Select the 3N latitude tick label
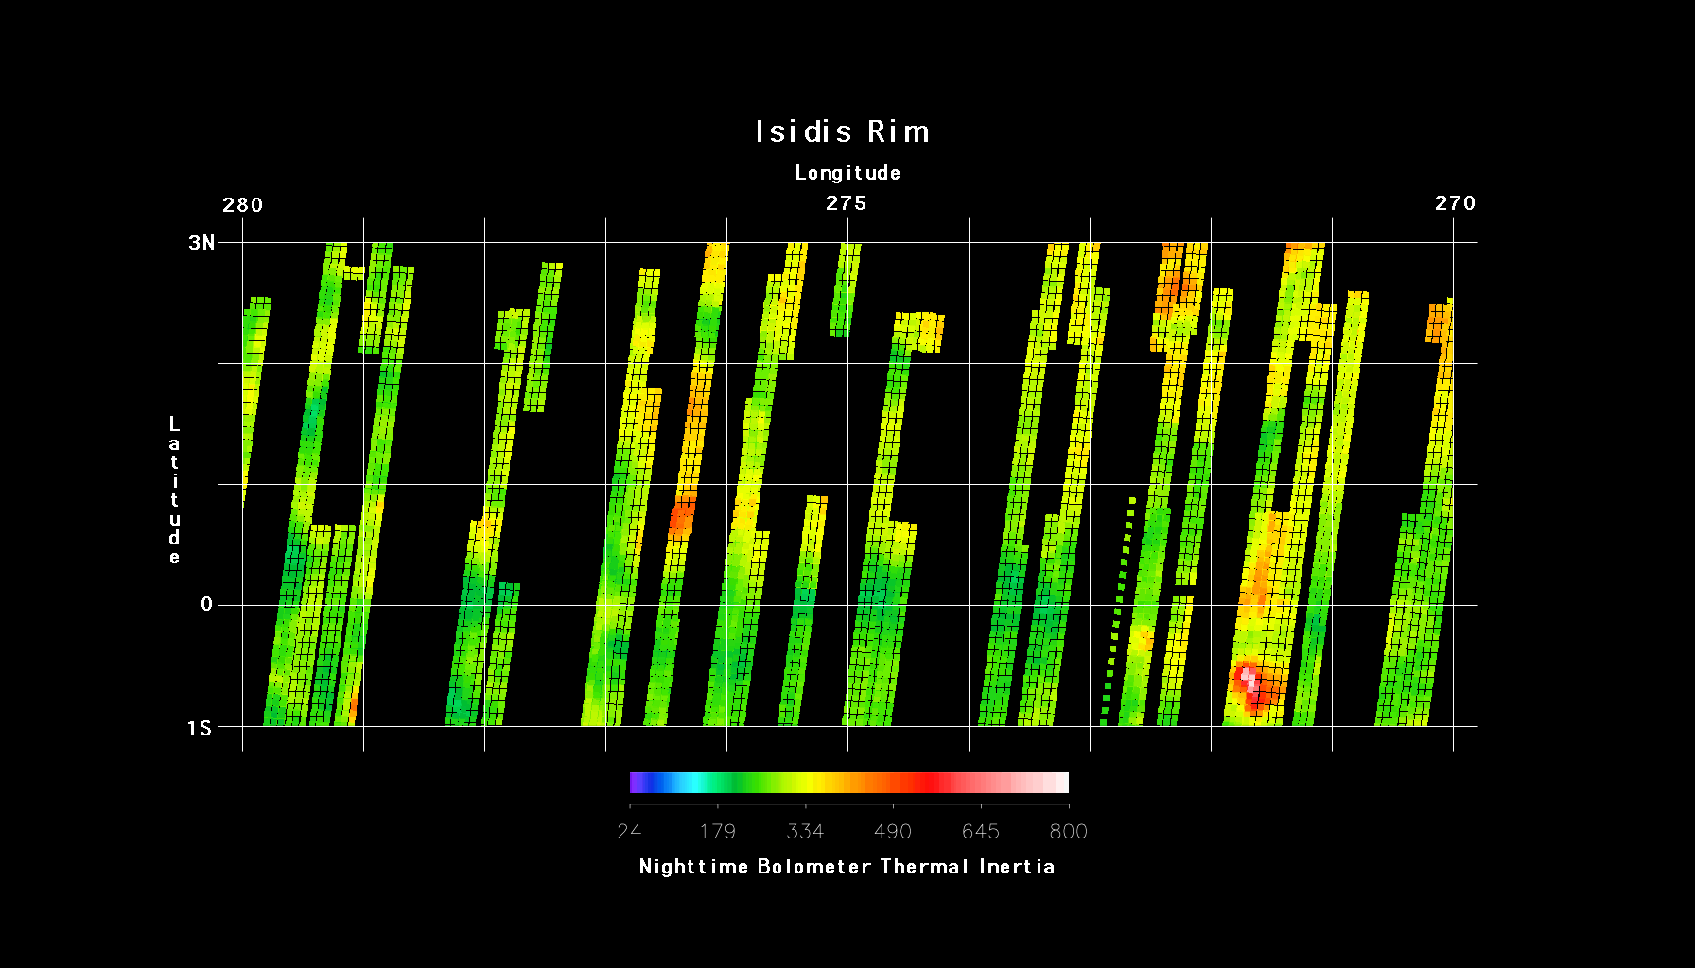1695x968 pixels. [x=201, y=243]
